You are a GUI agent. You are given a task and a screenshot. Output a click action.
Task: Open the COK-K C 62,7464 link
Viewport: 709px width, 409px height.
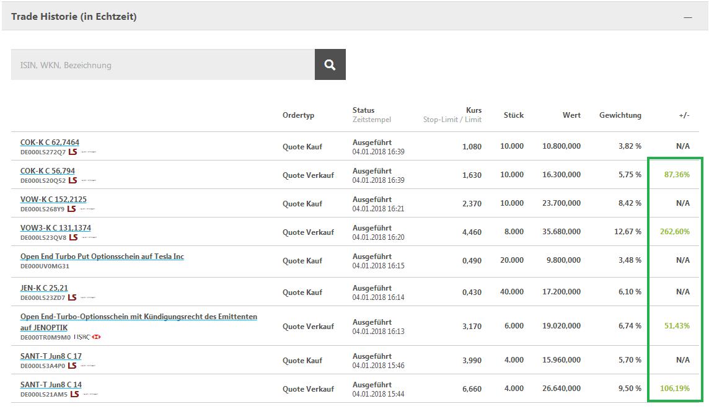50,143
